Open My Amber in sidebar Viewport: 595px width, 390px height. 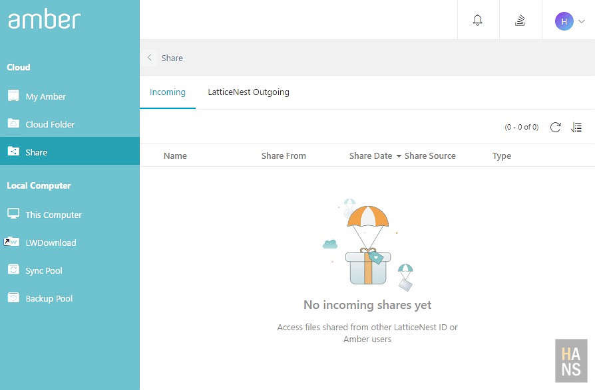(x=70, y=96)
